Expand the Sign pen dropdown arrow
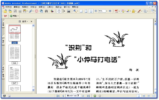 [x=142, y=11]
